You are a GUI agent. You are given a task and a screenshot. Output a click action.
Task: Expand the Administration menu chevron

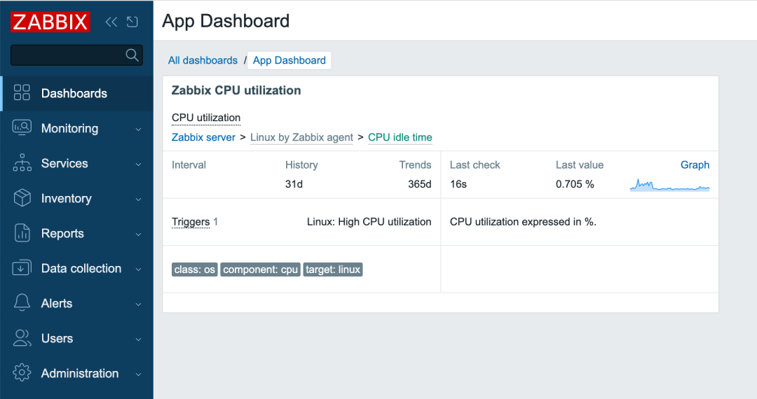pos(138,374)
